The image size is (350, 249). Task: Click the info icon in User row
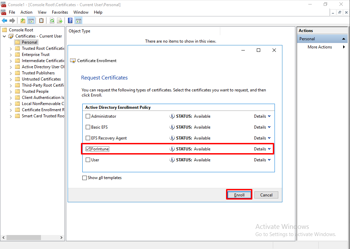tap(172, 160)
